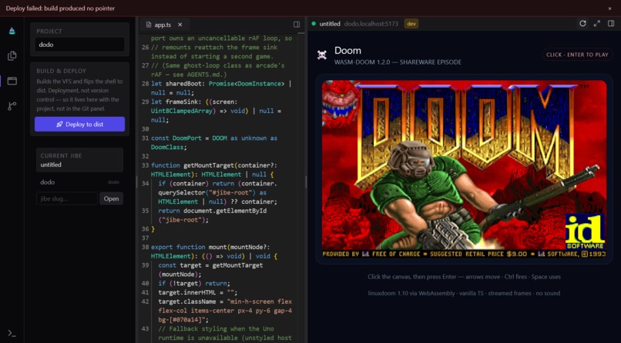Open the files panel icon in sidebar
The image size is (621, 343).
coord(12,55)
